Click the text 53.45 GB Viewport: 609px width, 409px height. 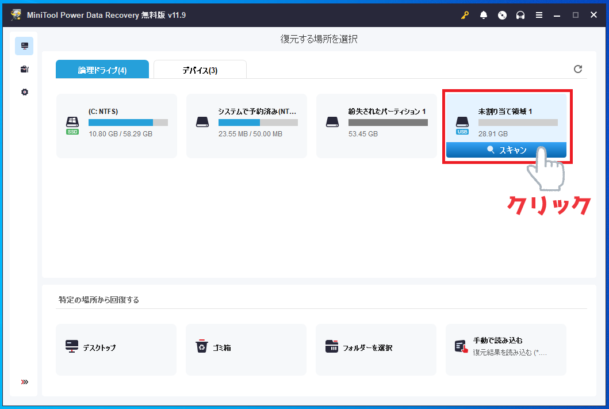coord(363,134)
